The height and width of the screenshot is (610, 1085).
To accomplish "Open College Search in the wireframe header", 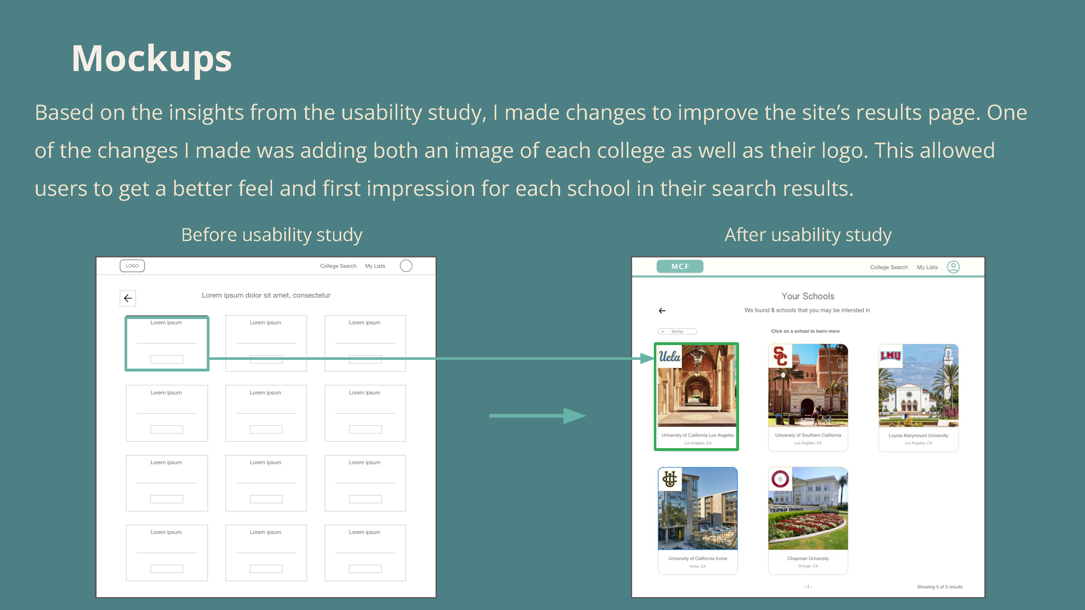I will pyautogui.click(x=338, y=266).
